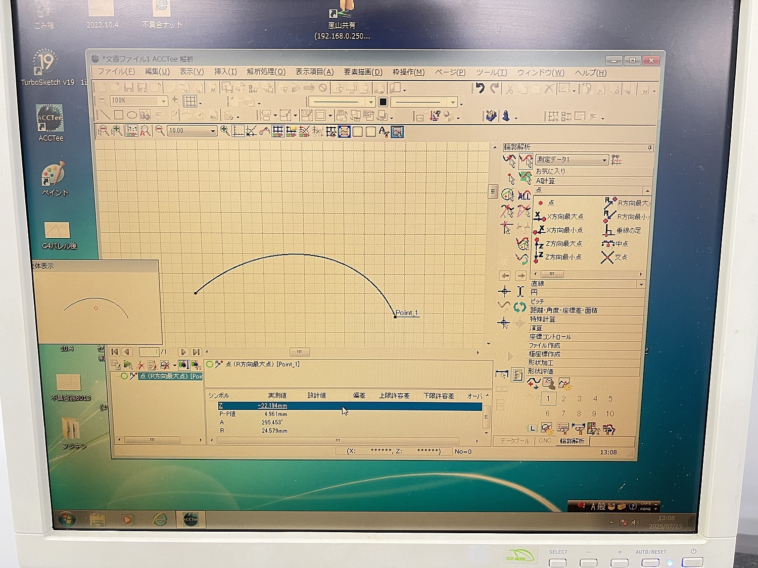The image size is (758, 568).
Task: Click the ALL selection icon in the contour panel
Action: (x=525, y=194)
